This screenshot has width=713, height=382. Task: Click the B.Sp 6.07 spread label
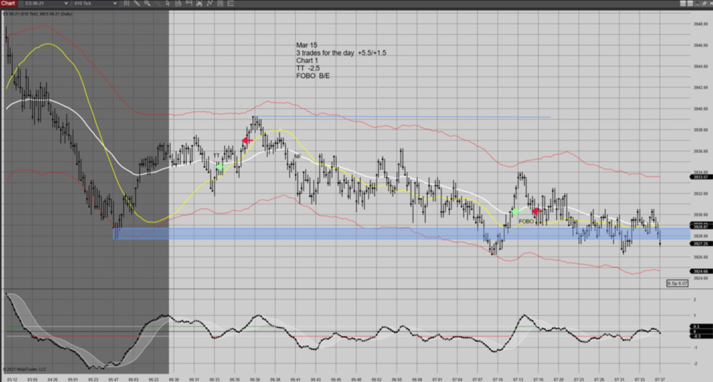click(x=677, y=283)
